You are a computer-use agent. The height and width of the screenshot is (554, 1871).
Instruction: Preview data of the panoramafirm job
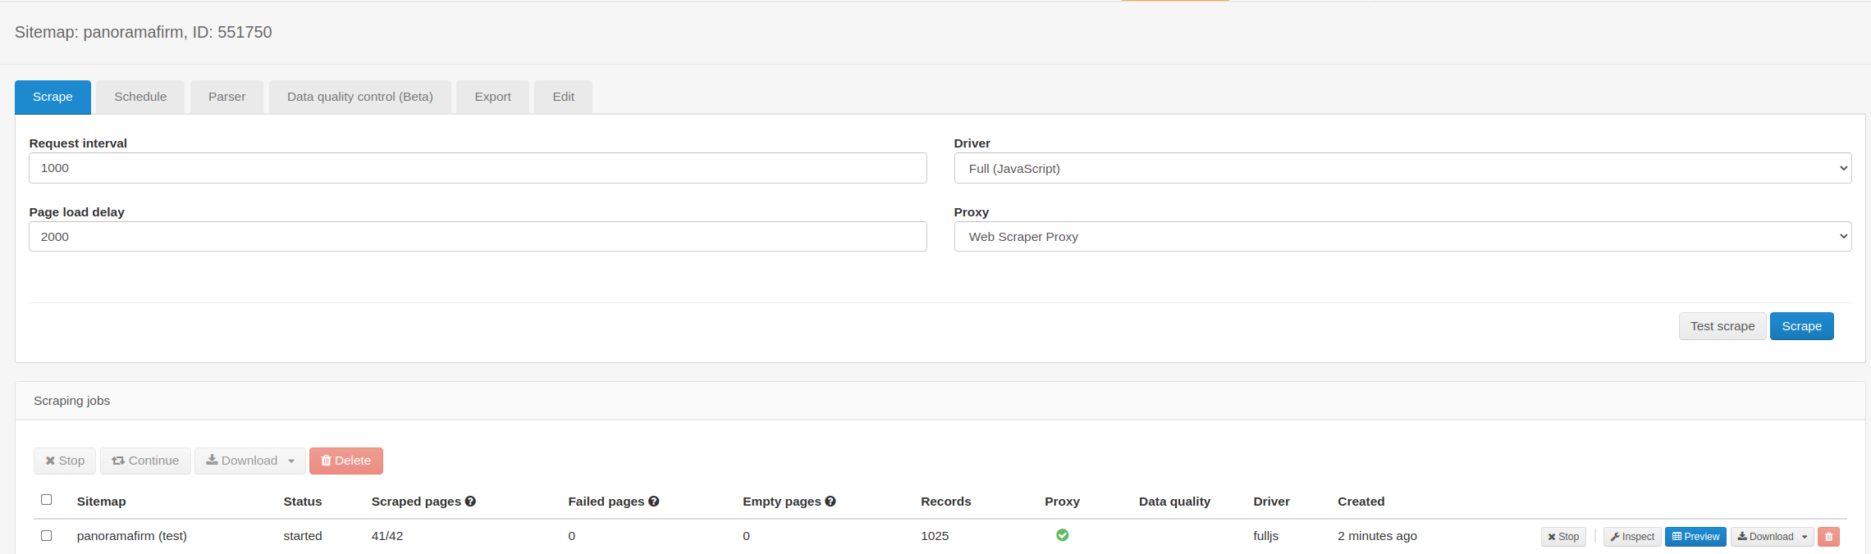click(1695, 537)
